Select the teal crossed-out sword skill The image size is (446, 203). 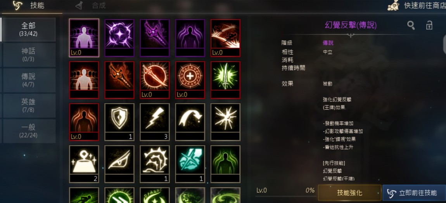point(190,164)
